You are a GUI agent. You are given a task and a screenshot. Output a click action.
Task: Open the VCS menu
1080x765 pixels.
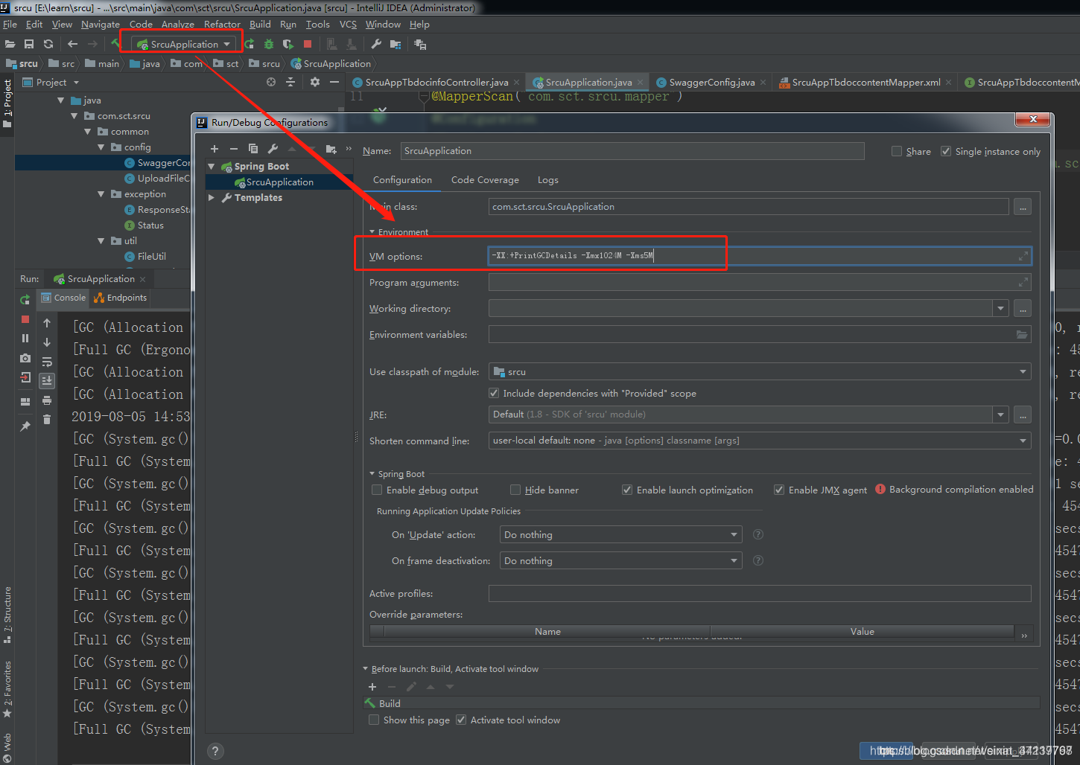click(x=348, y=25)
